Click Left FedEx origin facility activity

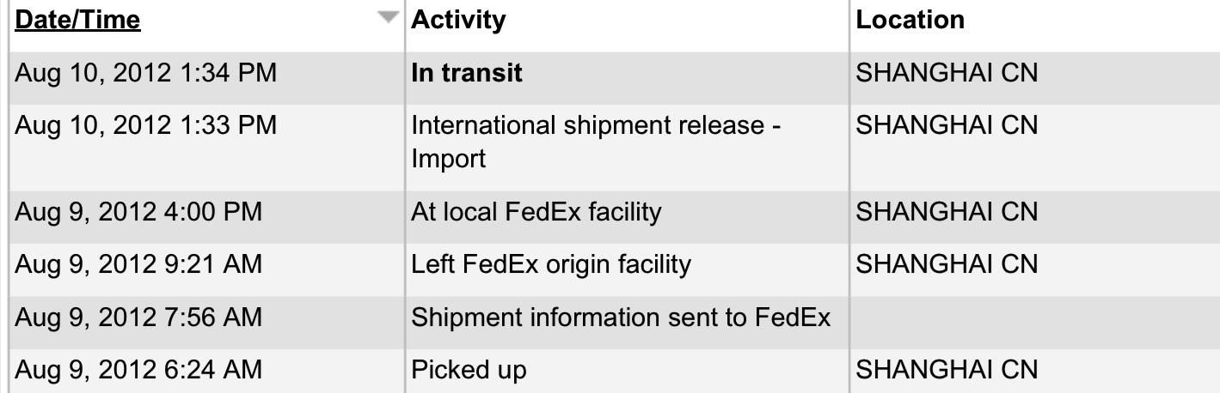tap(551, 264)
